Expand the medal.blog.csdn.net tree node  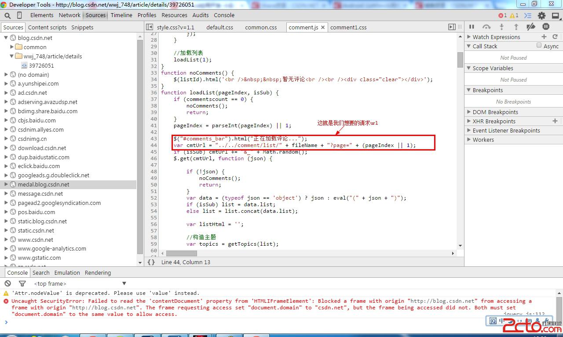point(6,184)
